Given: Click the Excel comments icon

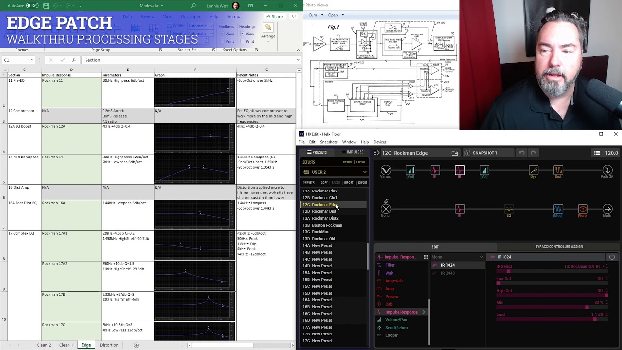Looking at the screenshot, I should 294,16.
